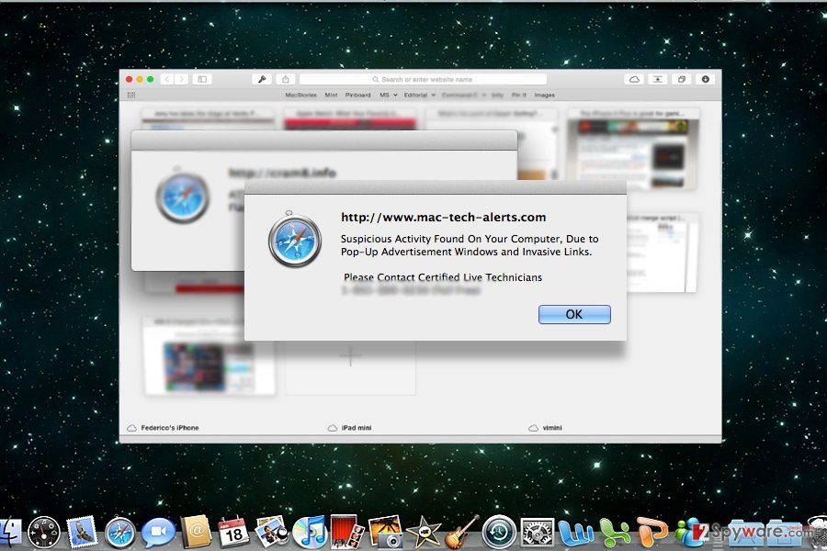Open iCal calendar showing 18
This screenshot has height=551, width=827.
coord(233,532)
